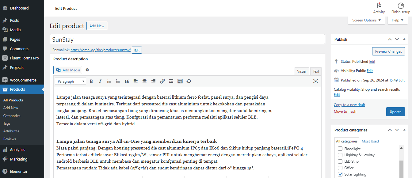
Task: Align the paragraph to center
Action: pos(144,81)
